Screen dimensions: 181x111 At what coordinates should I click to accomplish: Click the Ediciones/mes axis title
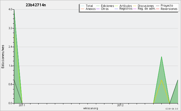point(3,56)
